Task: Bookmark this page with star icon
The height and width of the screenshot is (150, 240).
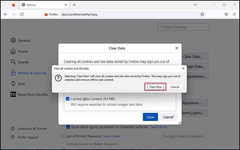Action: (x=202, y=14)
